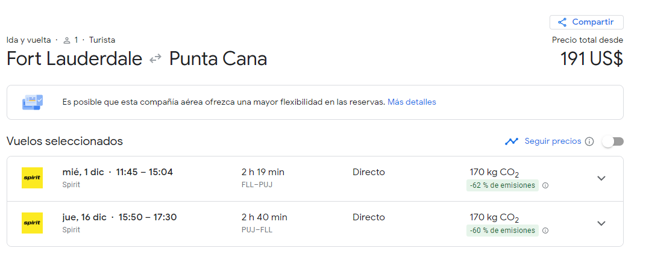The height and width of the screenshot is (254, 646).
Task: Click the flexible booking ticket icon
Action: click(x=33, y=102)
